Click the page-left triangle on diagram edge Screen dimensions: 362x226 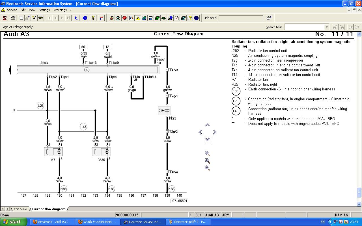10,70
